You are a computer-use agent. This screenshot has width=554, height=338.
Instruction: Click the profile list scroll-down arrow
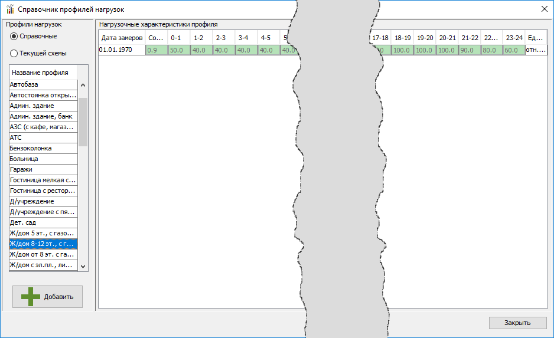(x=83, y=267)
